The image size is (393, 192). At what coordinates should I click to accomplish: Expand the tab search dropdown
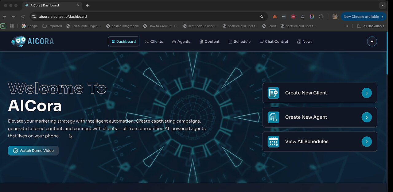(x=383, y=6)
